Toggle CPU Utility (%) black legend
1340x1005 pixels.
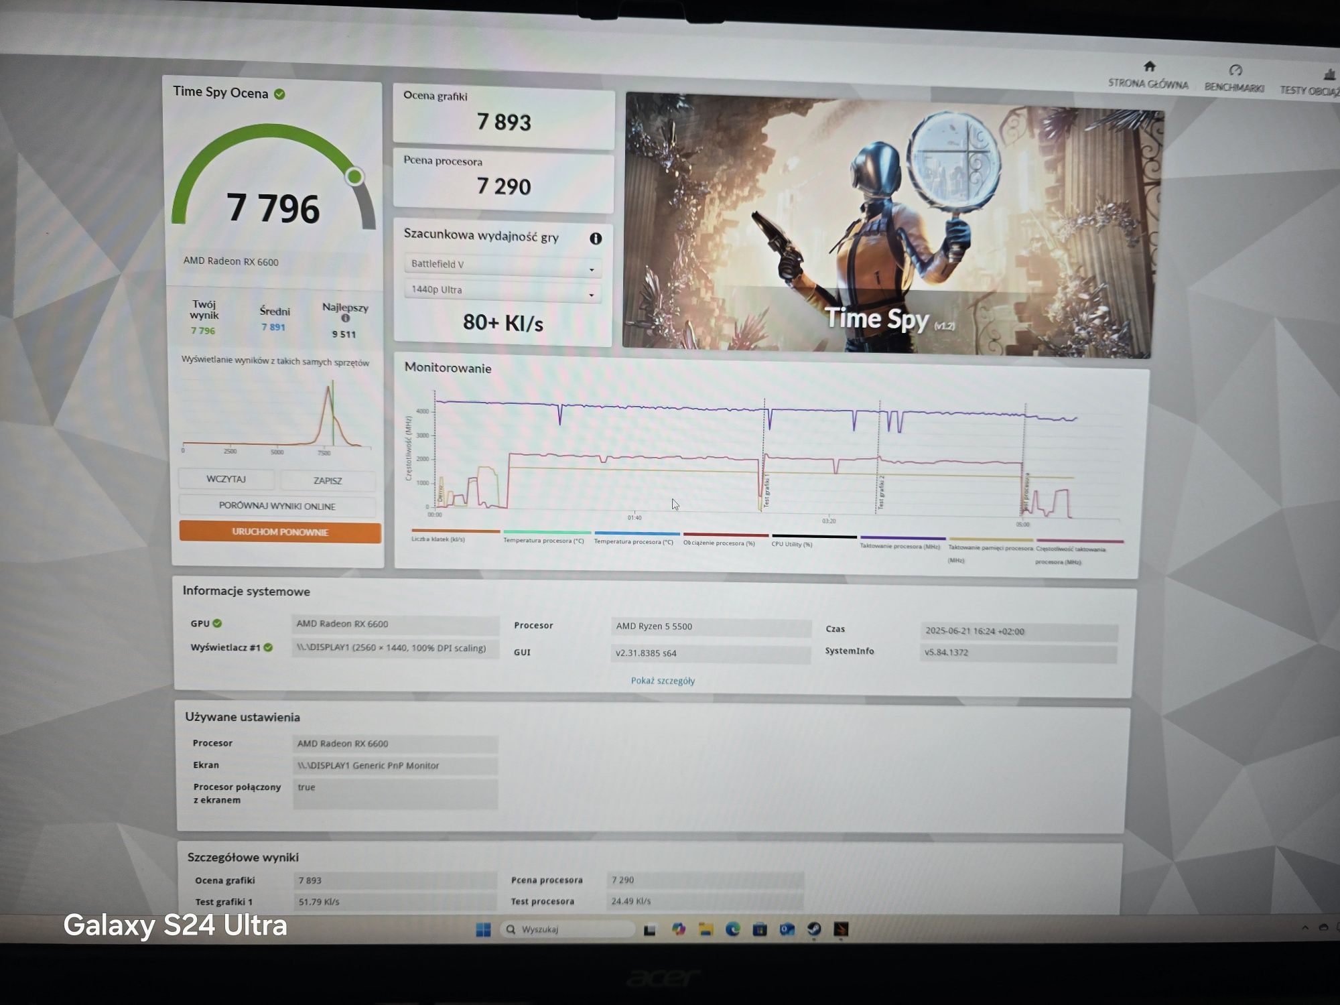[x=813, y=541]
